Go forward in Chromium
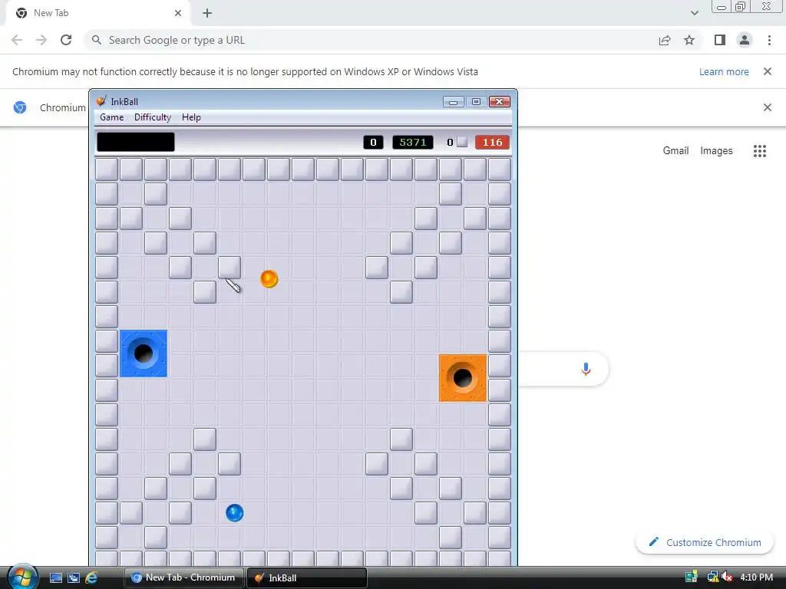786x589 pixels. click(41, 40)
